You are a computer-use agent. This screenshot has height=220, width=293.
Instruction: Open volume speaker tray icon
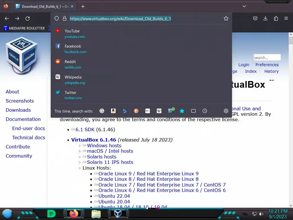[x=261, y=214]
